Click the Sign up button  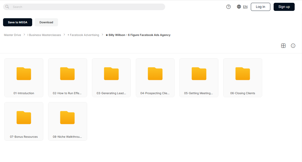coord(284,7)
